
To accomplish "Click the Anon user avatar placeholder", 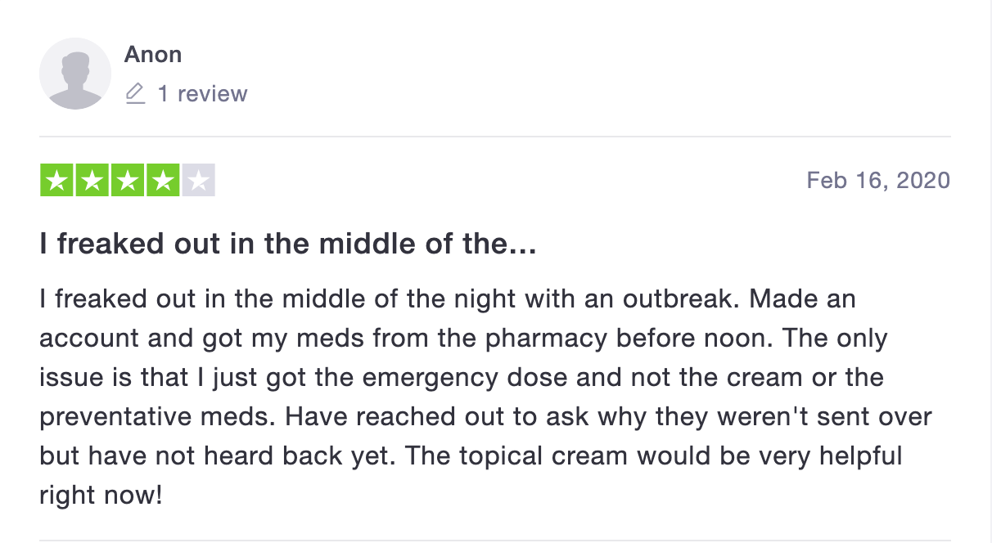I will coord(74,74).
